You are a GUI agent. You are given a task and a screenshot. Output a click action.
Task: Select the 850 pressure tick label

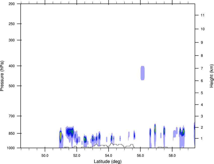point(12,133)
